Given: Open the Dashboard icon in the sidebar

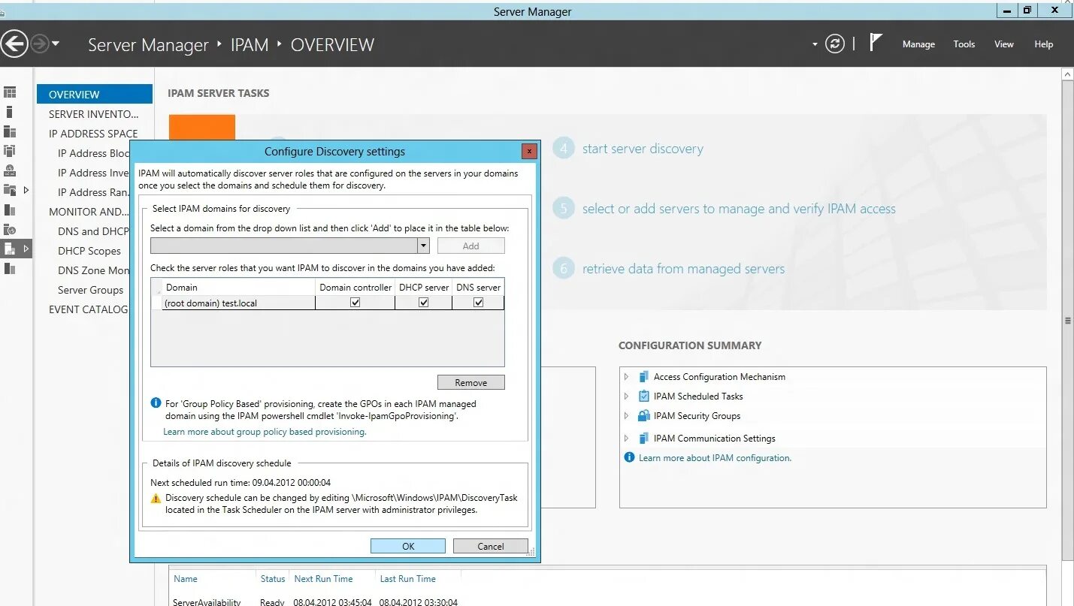Looking at the screenshot, I should [10, 92].
